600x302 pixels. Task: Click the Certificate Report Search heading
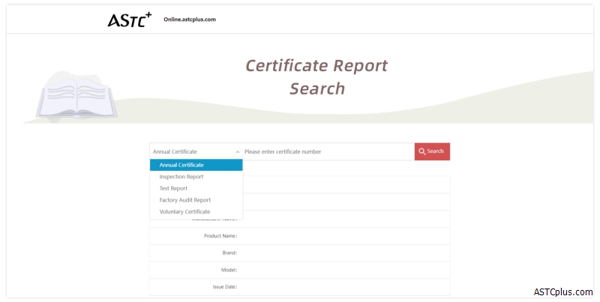(316, 77)
